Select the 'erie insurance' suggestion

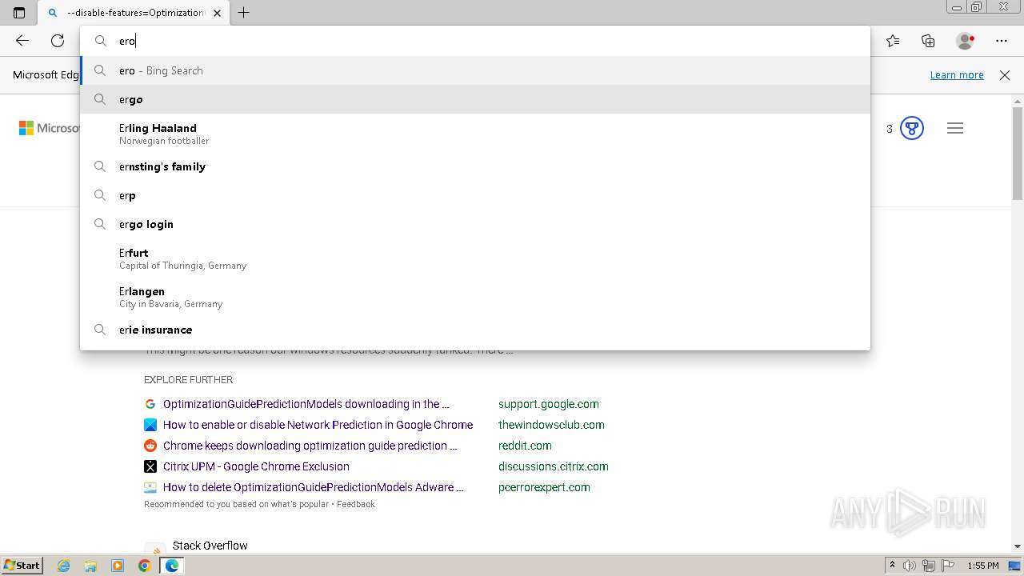pos(475,330)
